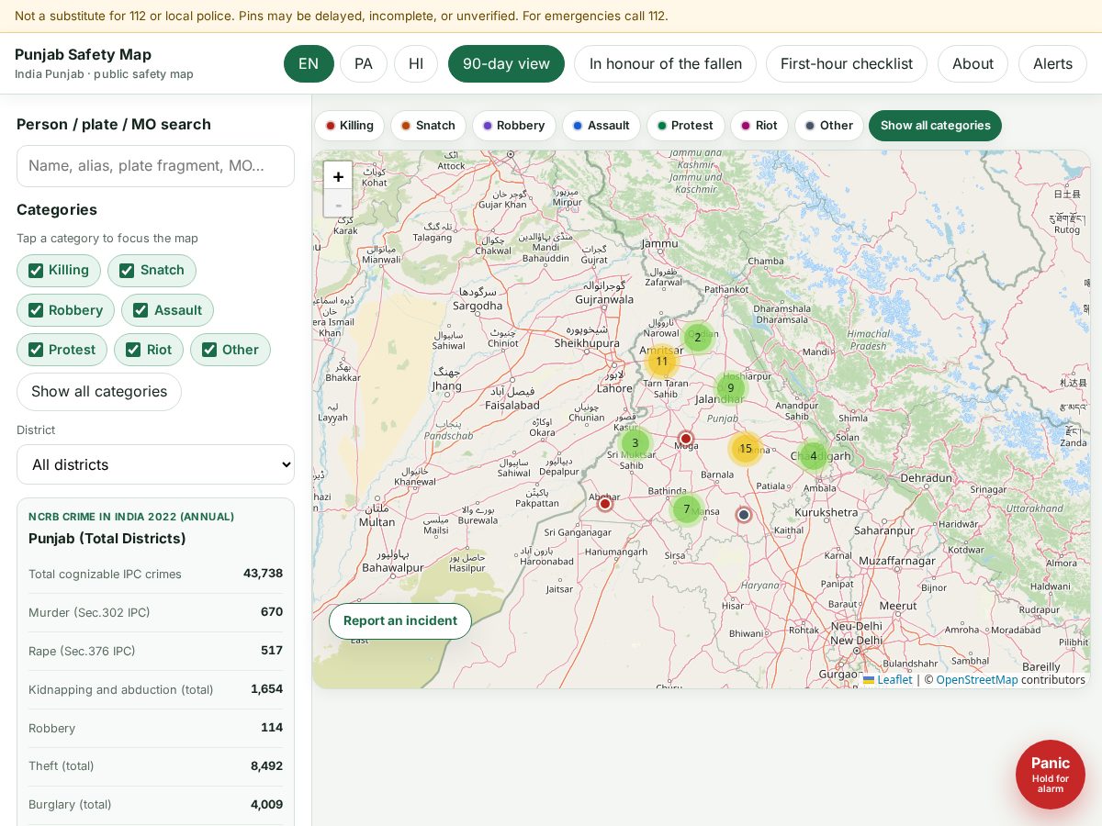
Task: Click the Burglary (total) row
Action: [x=155, y=805]
